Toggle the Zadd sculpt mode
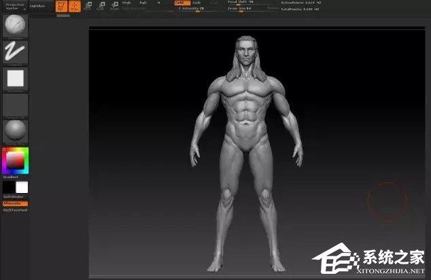The width and height of the screenshot is (431, 280). [x=180, y=3]
